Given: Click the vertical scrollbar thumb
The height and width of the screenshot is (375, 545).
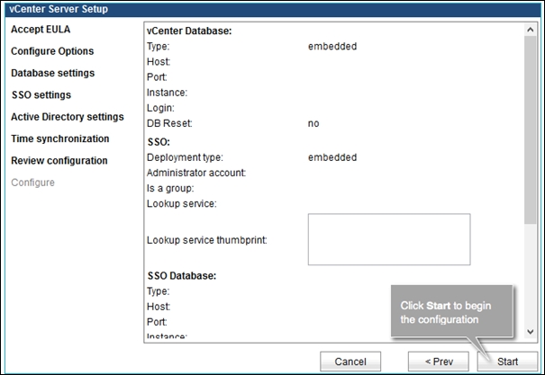Looking at the screenshot, I should pos(530,126).
